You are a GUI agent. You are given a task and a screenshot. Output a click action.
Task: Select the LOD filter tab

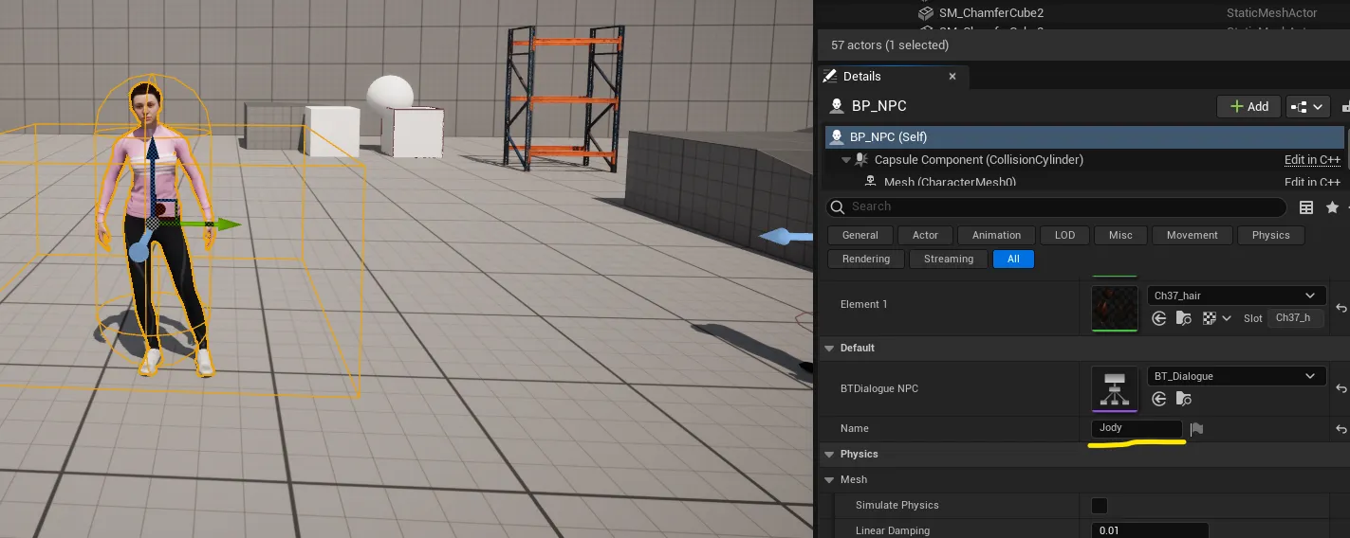pos(1064,235)
